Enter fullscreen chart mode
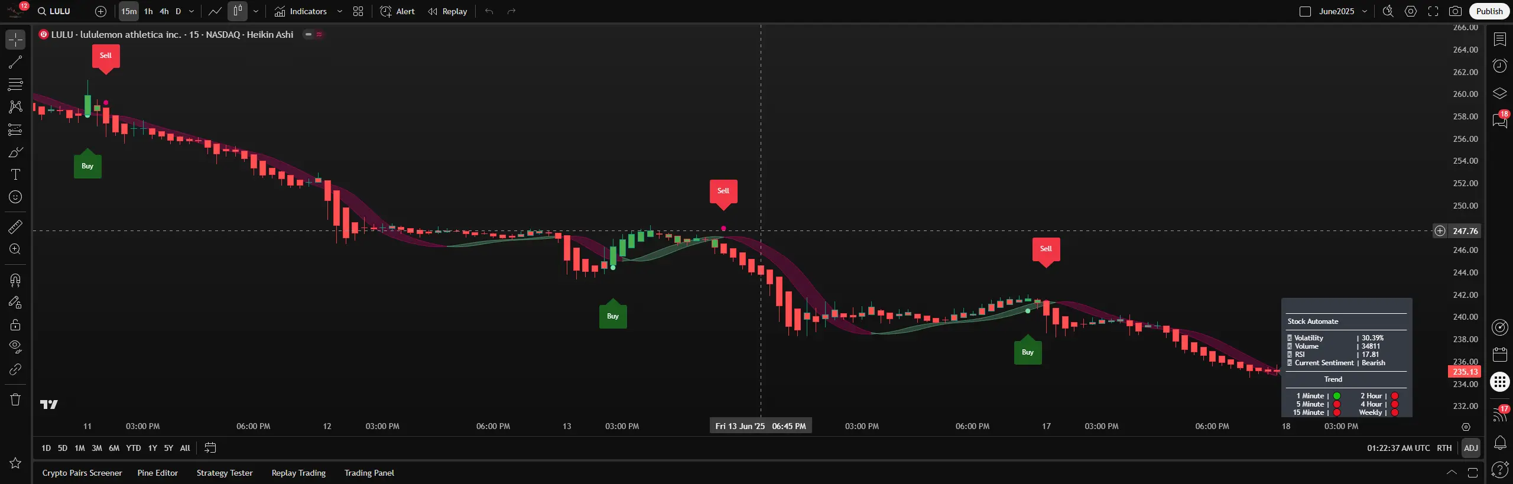Image resolution: width=1513 pixels, height=484 pixels. point(1433,11)
